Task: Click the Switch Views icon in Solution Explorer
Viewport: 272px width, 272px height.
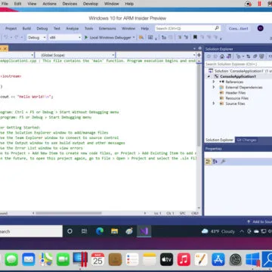Action: pos(229,57)
